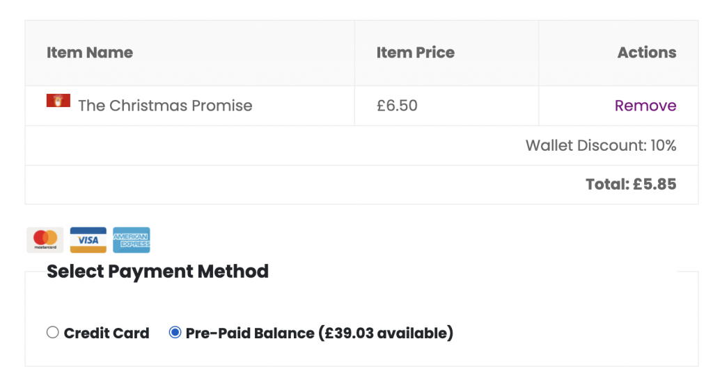The width and height of the screenshot is (713, 380).
Task: Choose payment via the Credit Card label
Action: [x=107, y=333]
